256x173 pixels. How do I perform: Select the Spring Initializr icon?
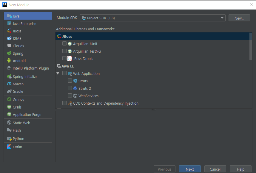pyautogui.click(x=9, y=76)
